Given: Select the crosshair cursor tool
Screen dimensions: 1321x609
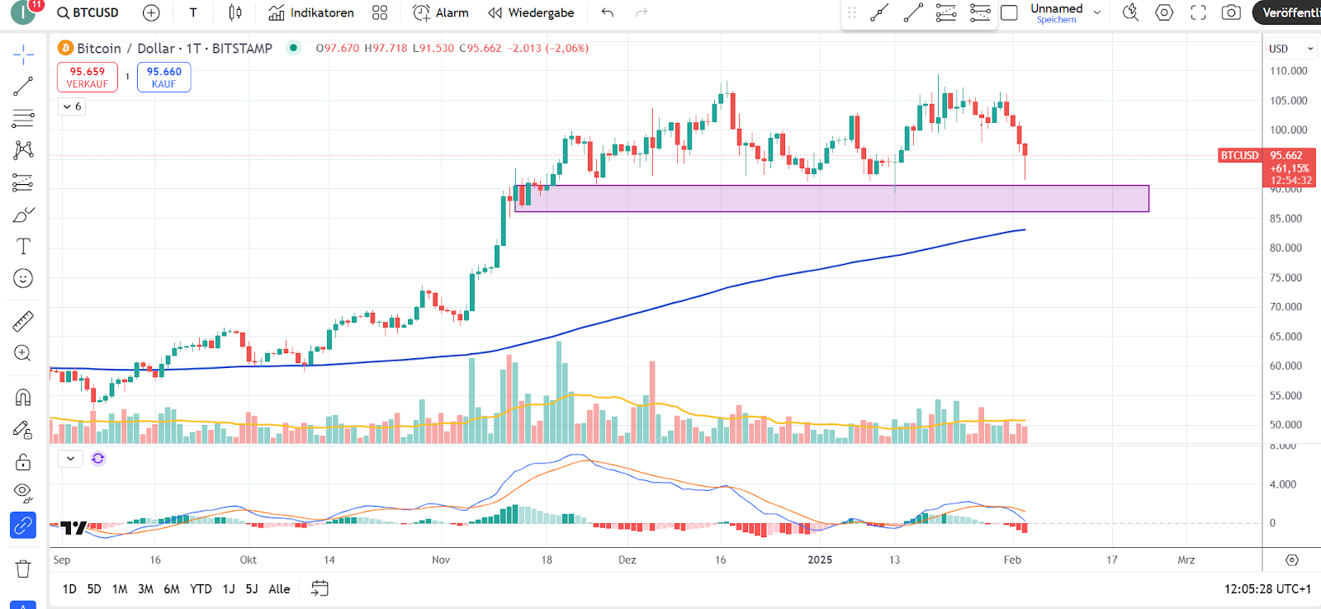Looking at the screenshot, I should pos(23,54).
